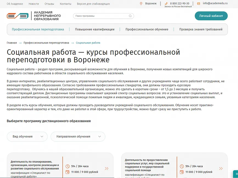Click the wallet icon in the first course card
Image resolution: width=238 pixels, height=178 pixels.
(68, 172)
